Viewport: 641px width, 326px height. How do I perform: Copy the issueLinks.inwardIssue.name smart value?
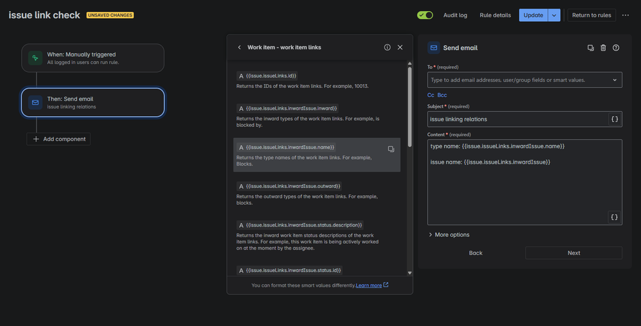(x=391, y=149)
